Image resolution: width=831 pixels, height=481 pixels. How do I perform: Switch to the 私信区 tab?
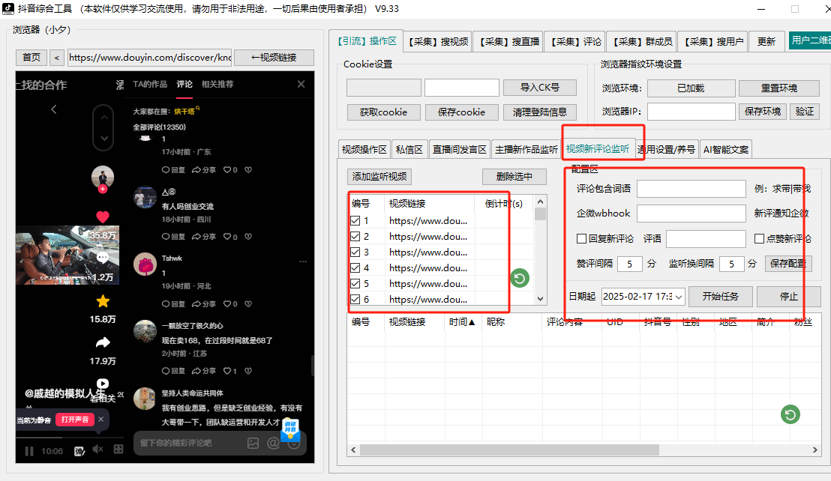[409, 149]
